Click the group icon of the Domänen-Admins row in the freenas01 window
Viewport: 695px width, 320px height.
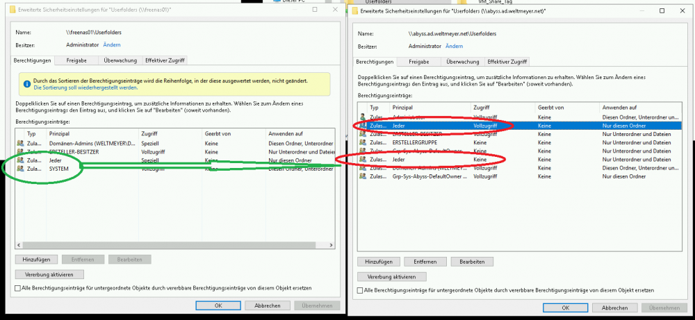click(x=19, y=143)
